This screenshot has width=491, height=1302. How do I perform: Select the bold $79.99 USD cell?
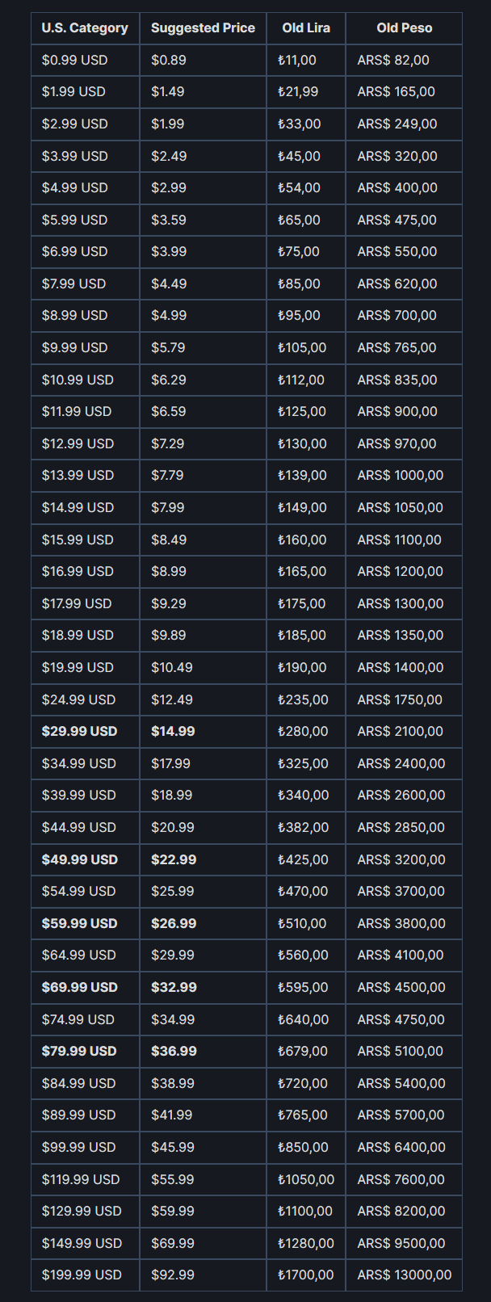point(85,1051)
